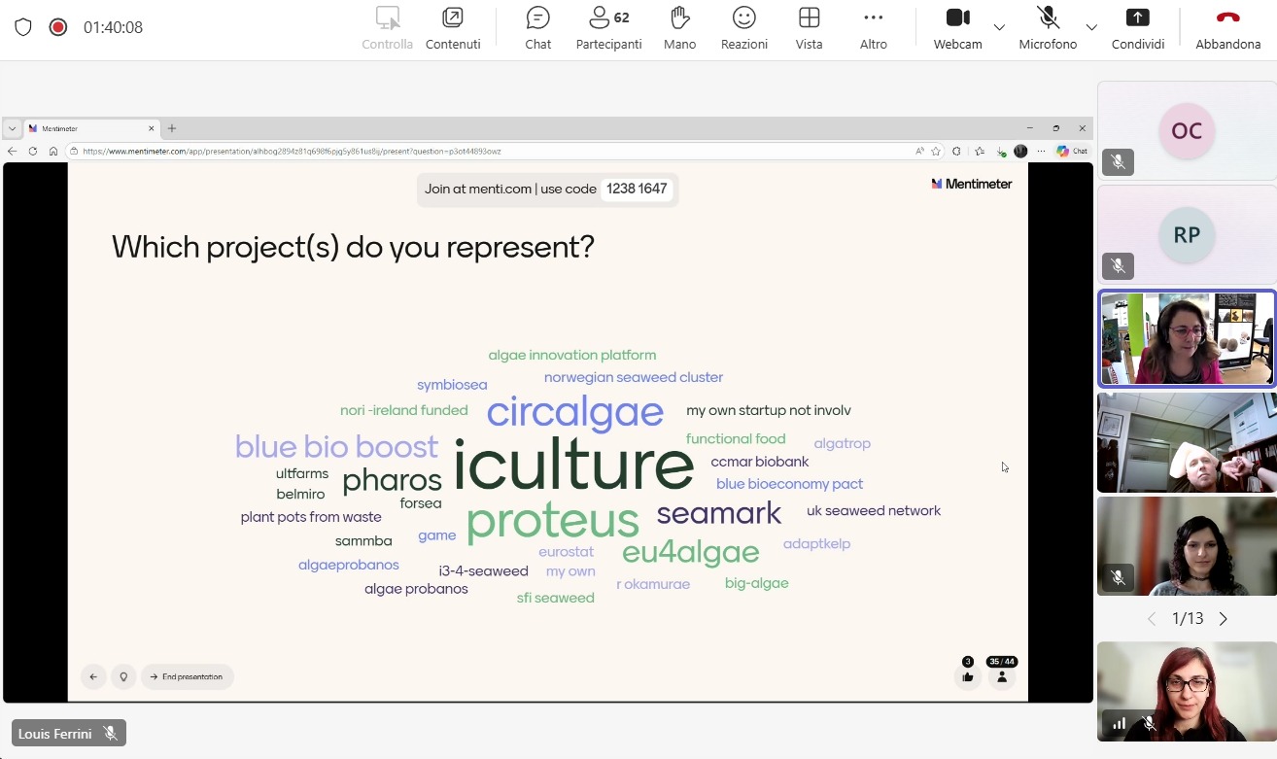Click the slide title 'Which project(s) do you represent?'
Screen dimensions: 1277x759
[353, 247]
